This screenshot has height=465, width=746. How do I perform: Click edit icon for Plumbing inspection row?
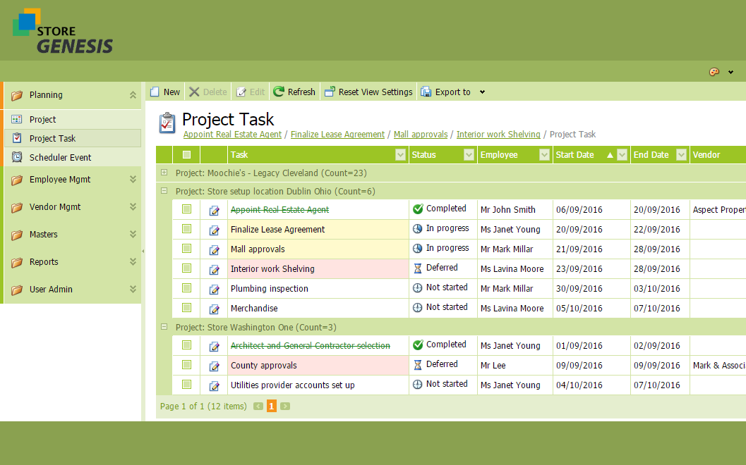214,289
